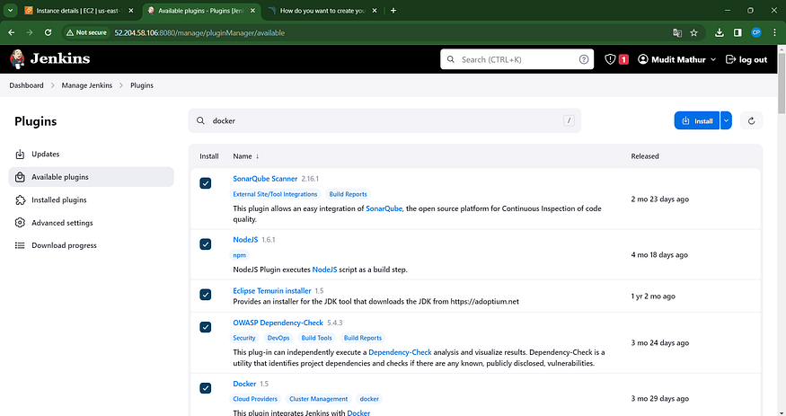The width and height of the screenshot is (786, 416).
Task: Expand the Install button dropdown arrow
Action: (x=726, y=120)
